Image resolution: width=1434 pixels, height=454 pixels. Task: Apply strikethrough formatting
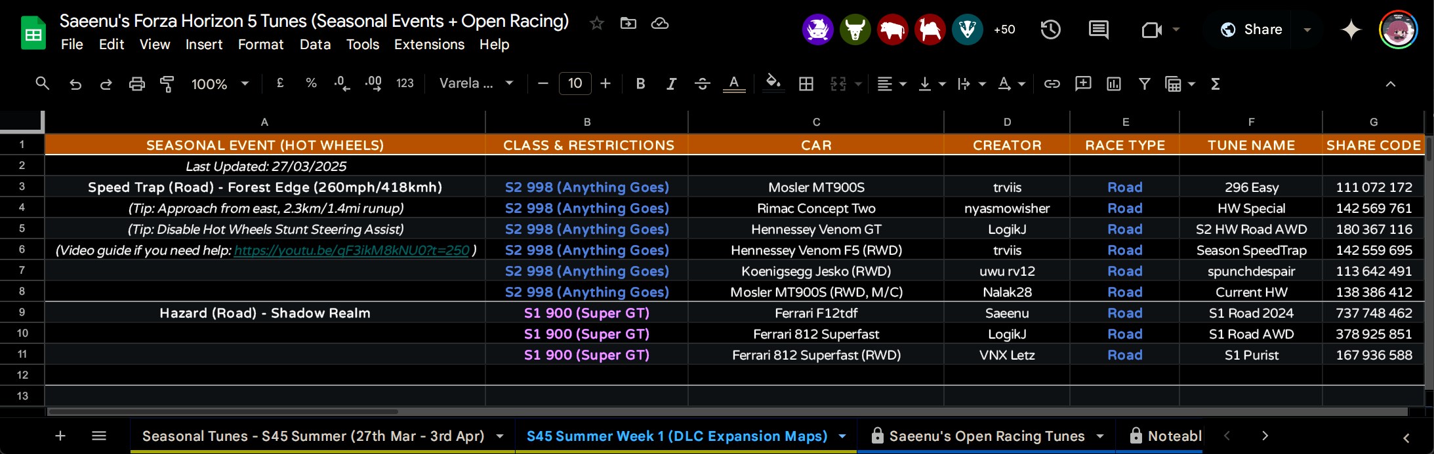click(702, 84)
